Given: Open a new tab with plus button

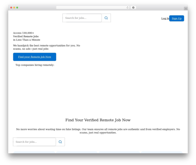Looking at the screenshot, I should pos(186,9).
